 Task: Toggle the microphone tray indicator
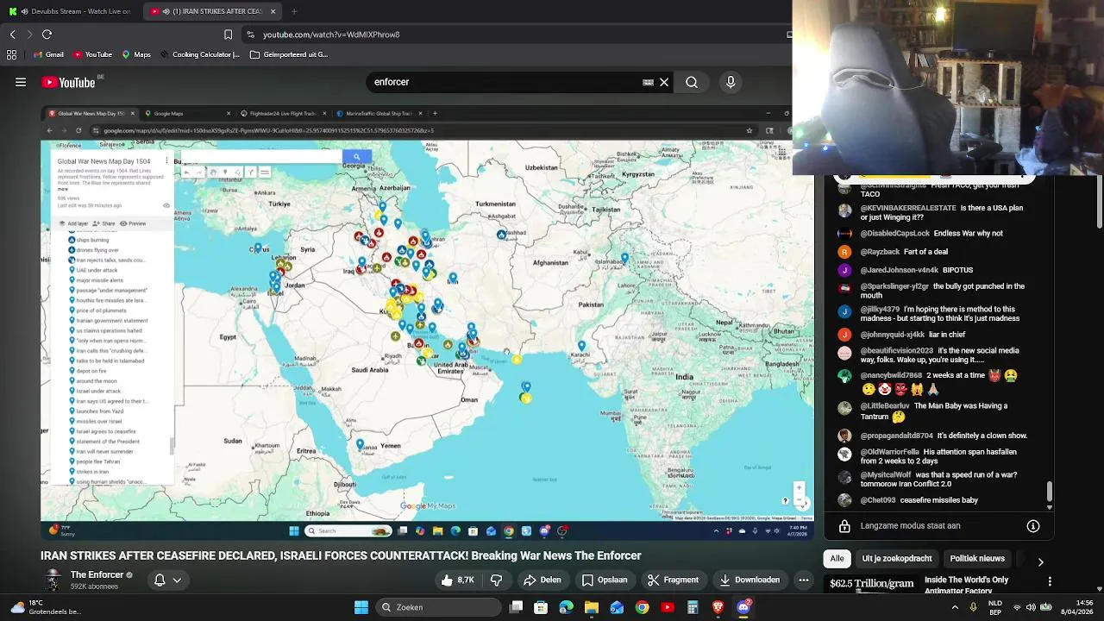pos(974,607)
